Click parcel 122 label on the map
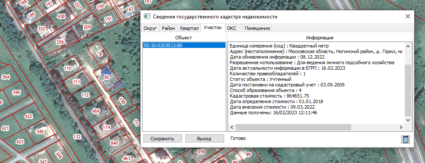425x163 pixels. 77,136
